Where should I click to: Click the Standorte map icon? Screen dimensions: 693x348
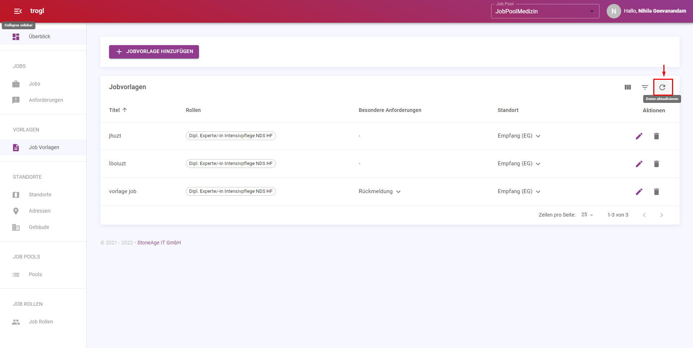point(16,195)
